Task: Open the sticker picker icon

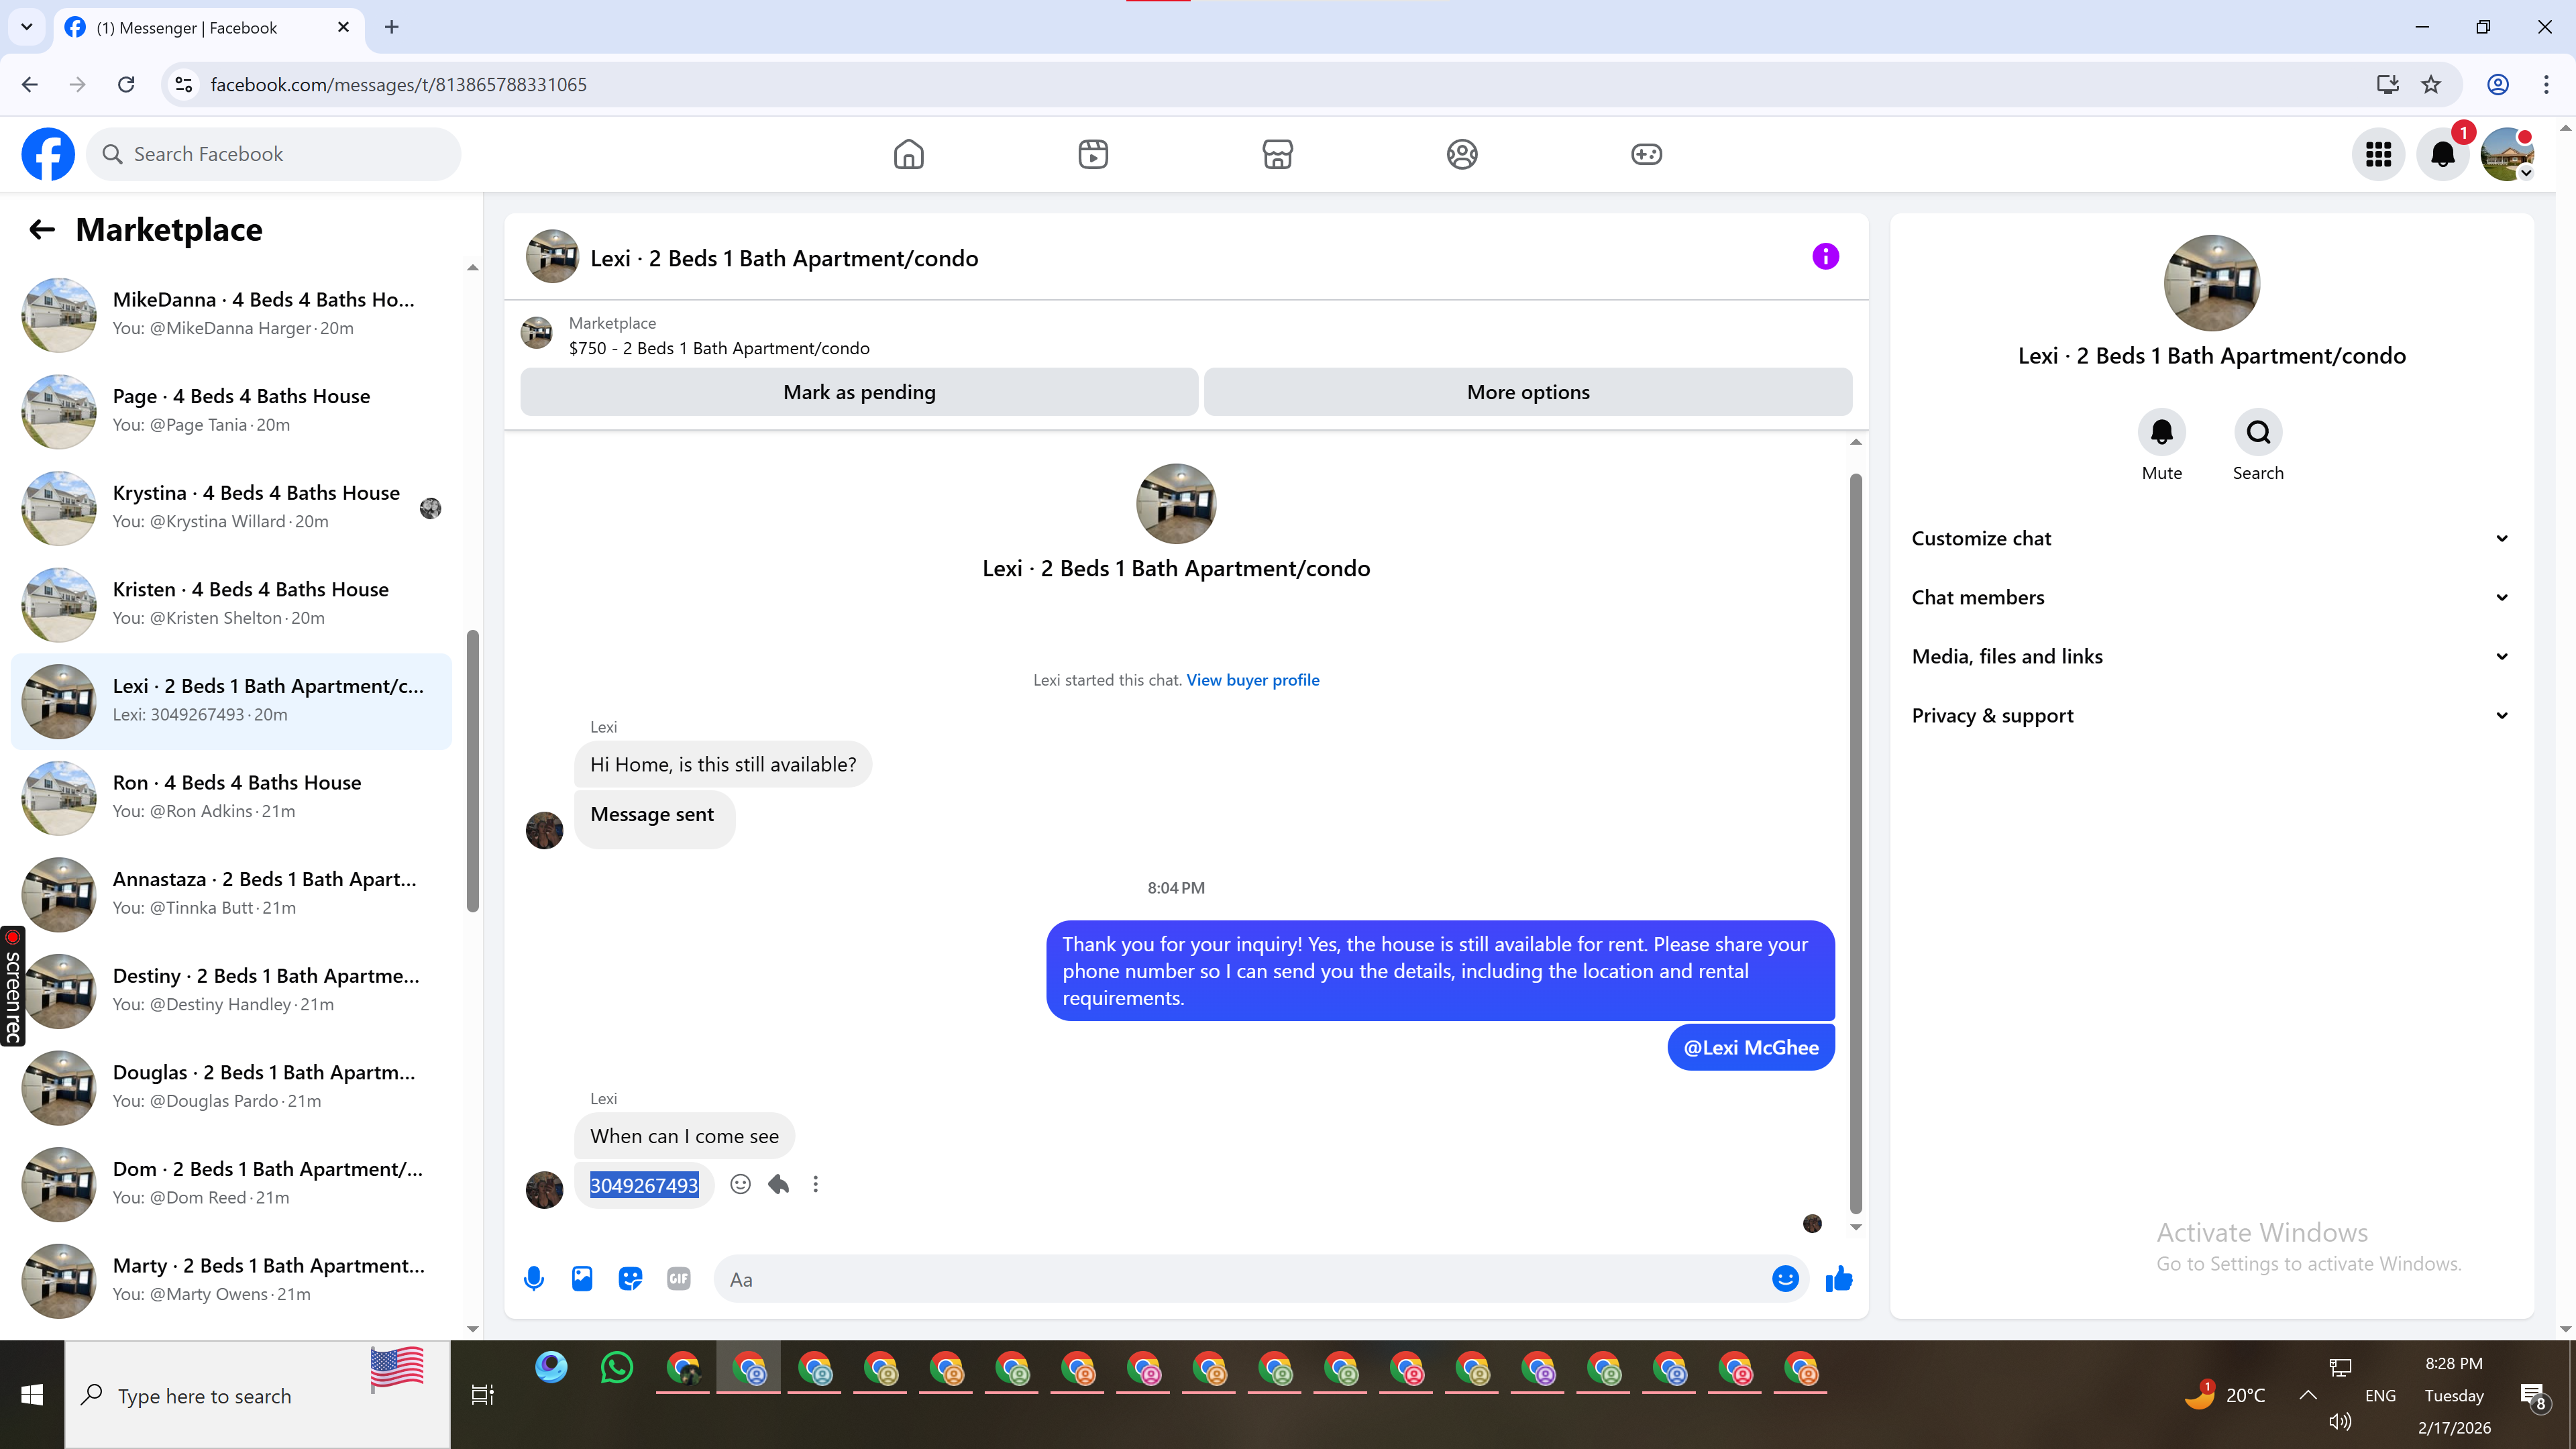Action: pos(630,1279)
